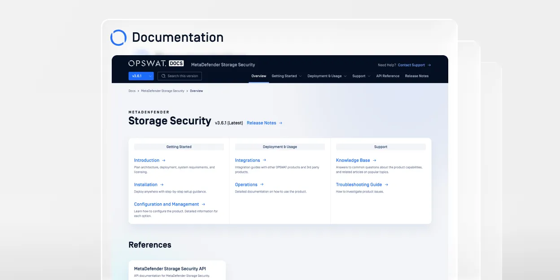Open the Installation link

coord(146,184)
